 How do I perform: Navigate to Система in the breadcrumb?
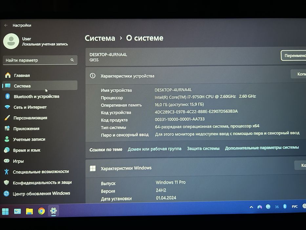pos(100,38)
